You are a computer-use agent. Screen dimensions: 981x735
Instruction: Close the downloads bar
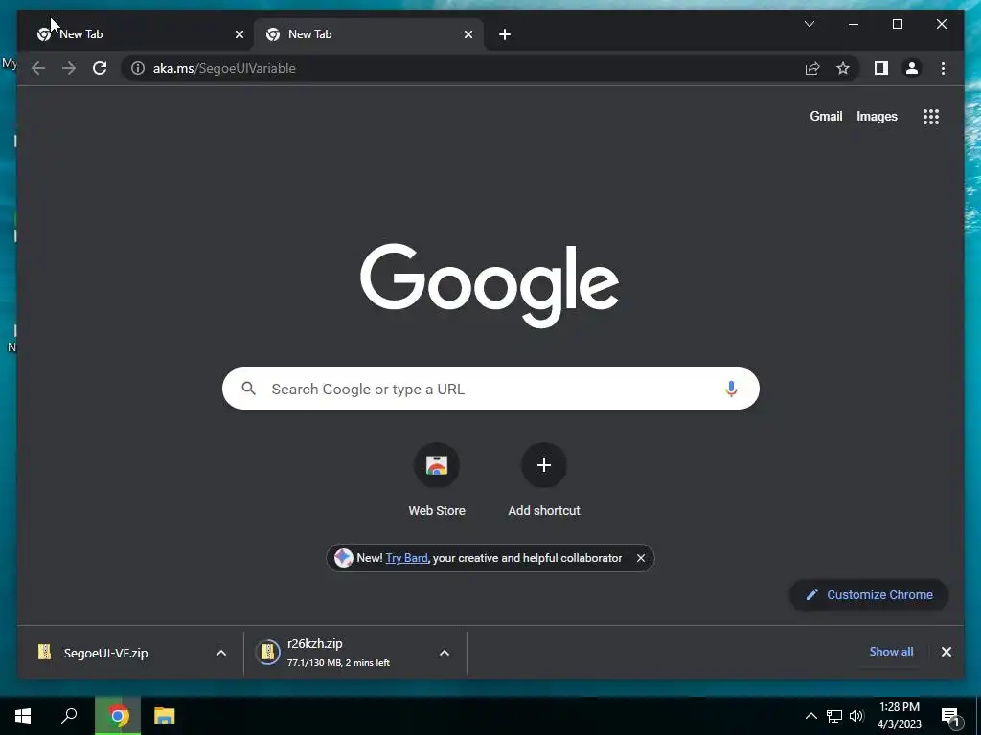click(946, 652)
